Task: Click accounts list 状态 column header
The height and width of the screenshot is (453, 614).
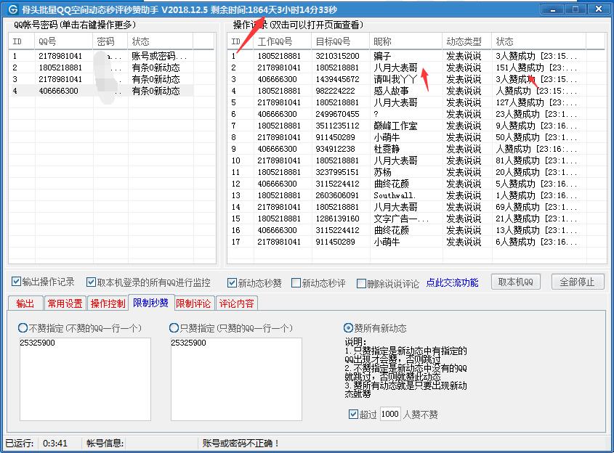Action: click(160, 41)
